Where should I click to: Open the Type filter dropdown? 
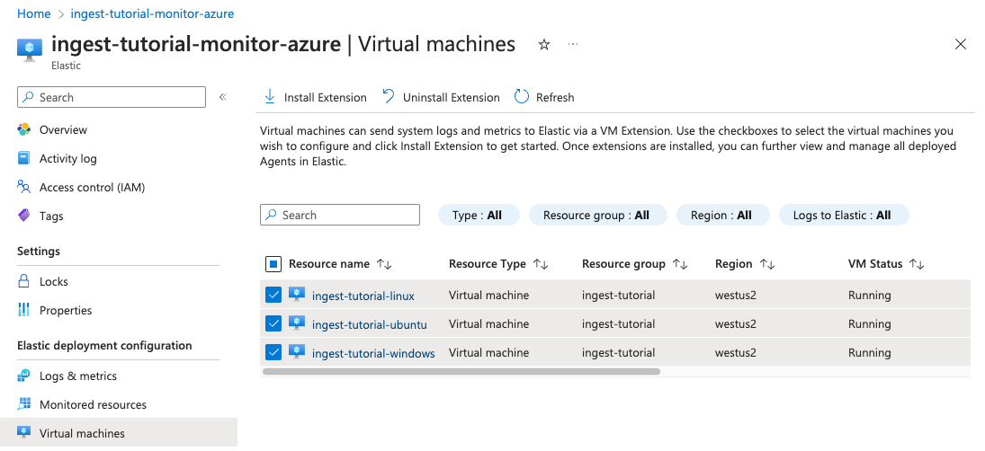click(477, 216)
